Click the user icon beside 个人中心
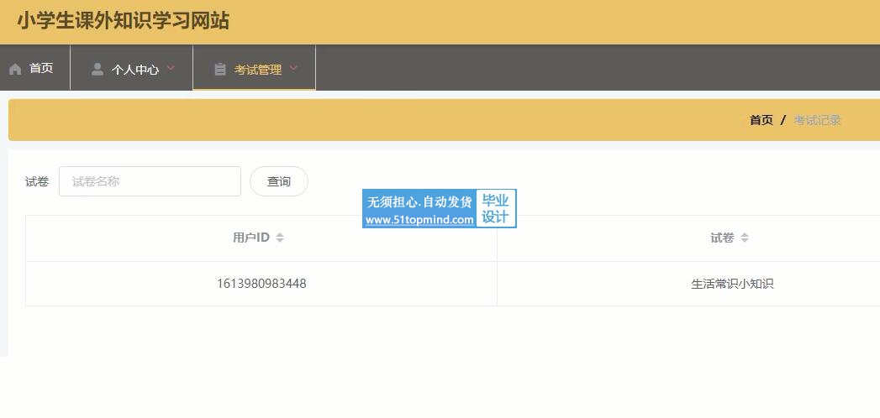 click(x=97, y=69)
